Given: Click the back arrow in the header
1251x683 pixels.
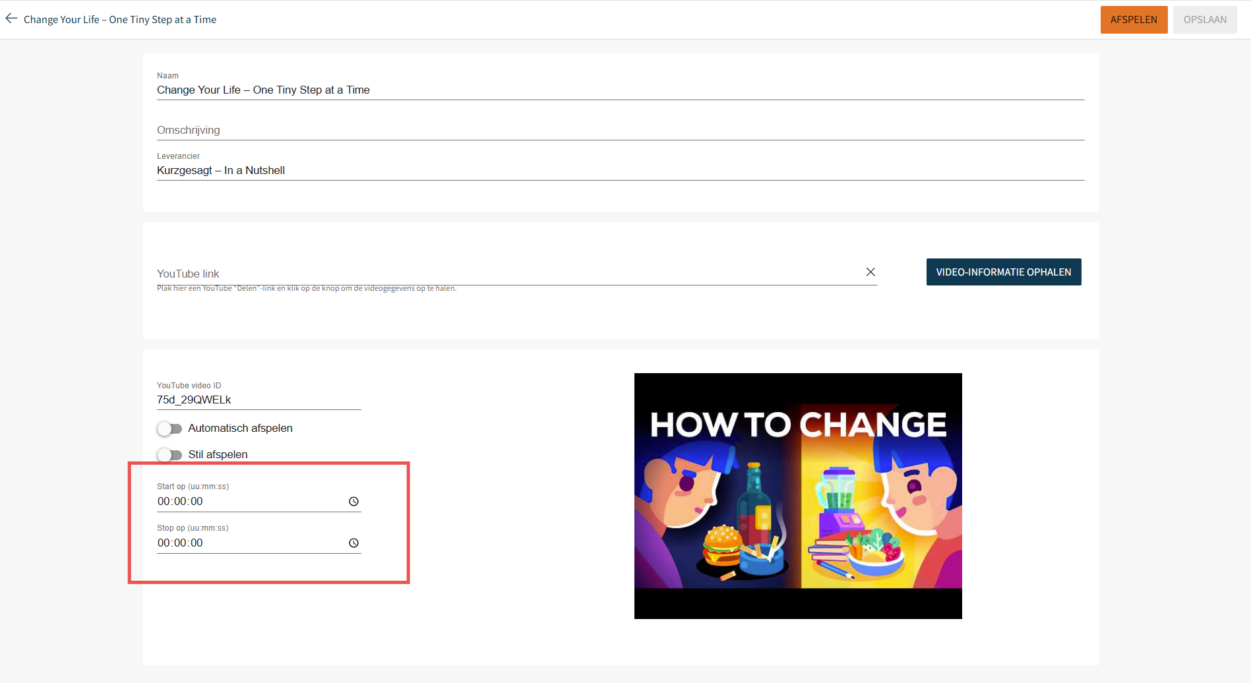Looking at the screenshot, I should point(11,18).
